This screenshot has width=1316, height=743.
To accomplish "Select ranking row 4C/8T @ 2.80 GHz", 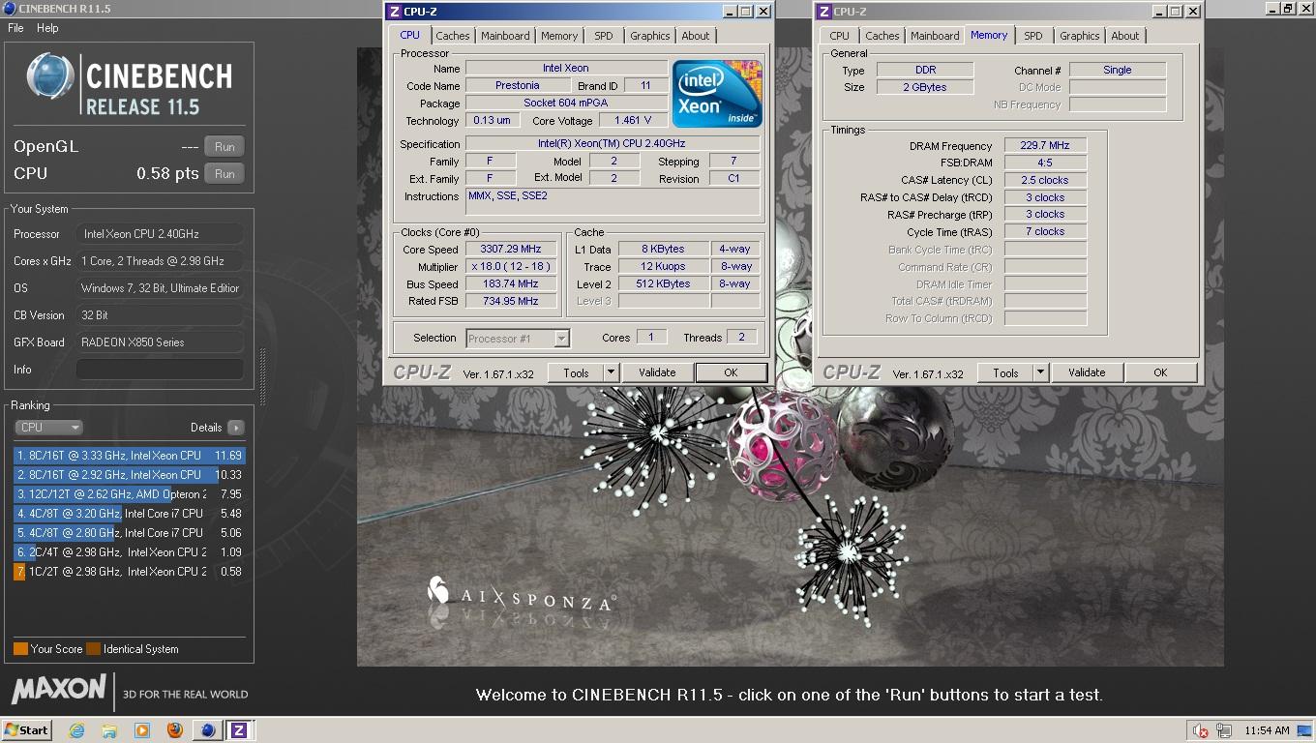I will pyautogui.click(x=130, y=533).
